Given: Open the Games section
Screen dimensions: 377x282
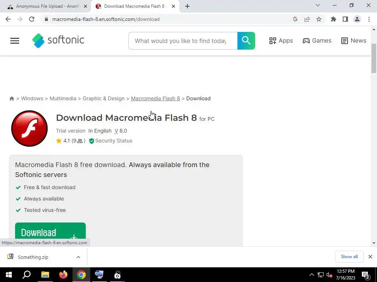Looking at the screenshot, I should [317, 40].
